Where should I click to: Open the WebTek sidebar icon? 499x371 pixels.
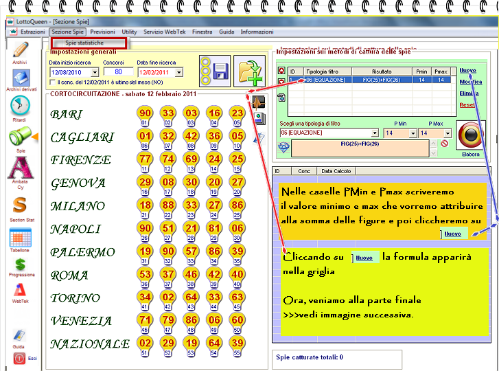[20, 290]
